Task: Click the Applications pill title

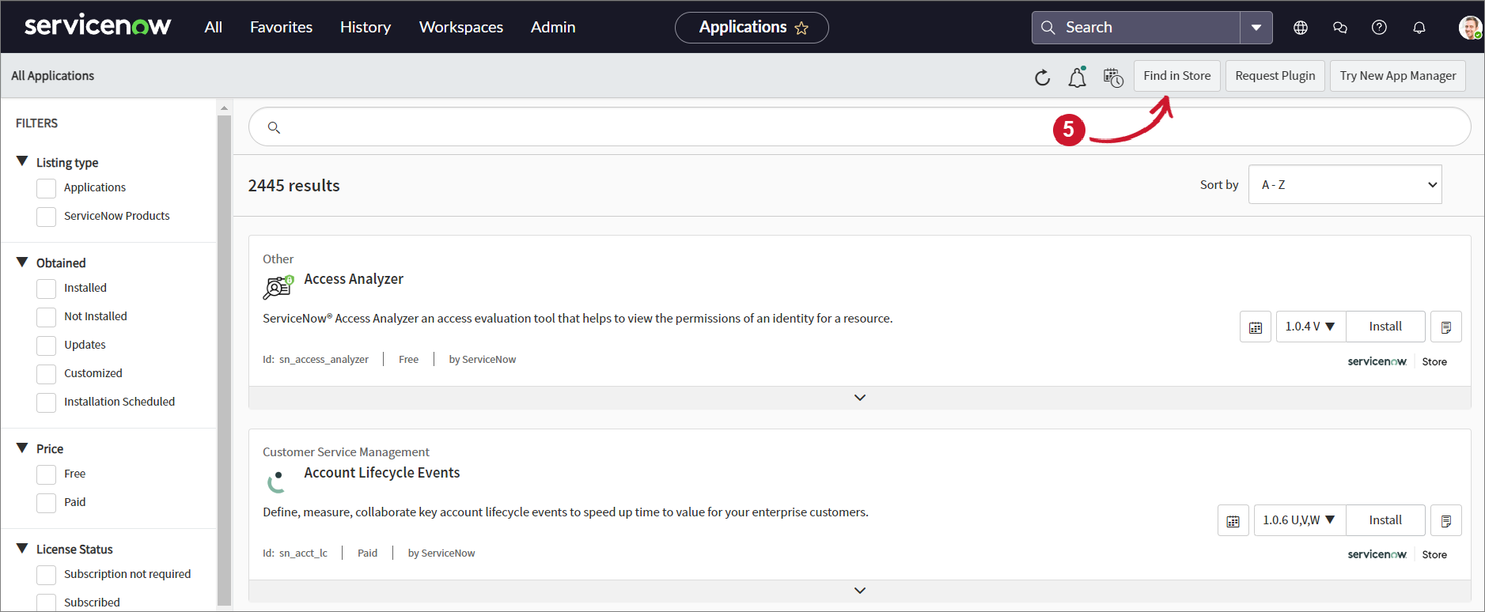Action: [743, 27]
